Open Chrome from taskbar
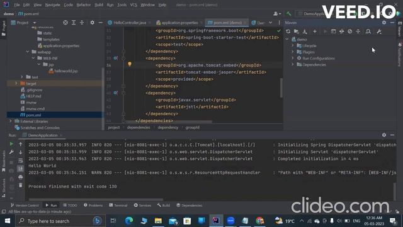The height and width of the screenshot is (227, 403). 259,221
